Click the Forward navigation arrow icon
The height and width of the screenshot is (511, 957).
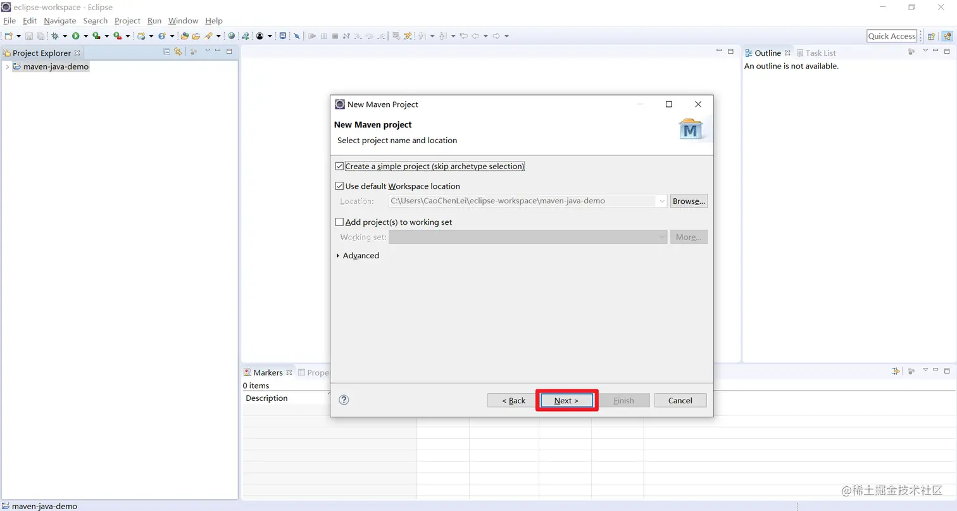tap(496, 36)
